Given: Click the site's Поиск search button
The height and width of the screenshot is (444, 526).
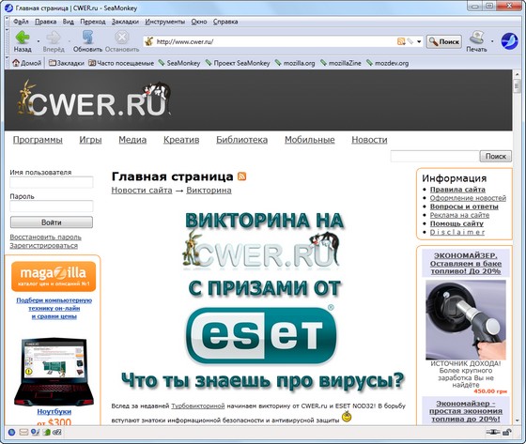Looking at the screenshot, I should click(496, 156).
